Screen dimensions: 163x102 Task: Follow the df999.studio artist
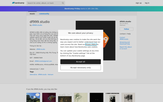tap(126, 29)
